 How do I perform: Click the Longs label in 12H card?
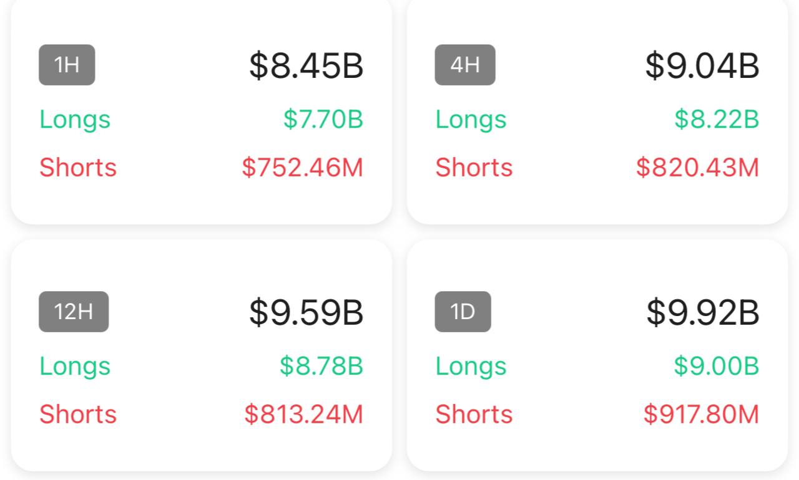(75, 366)
